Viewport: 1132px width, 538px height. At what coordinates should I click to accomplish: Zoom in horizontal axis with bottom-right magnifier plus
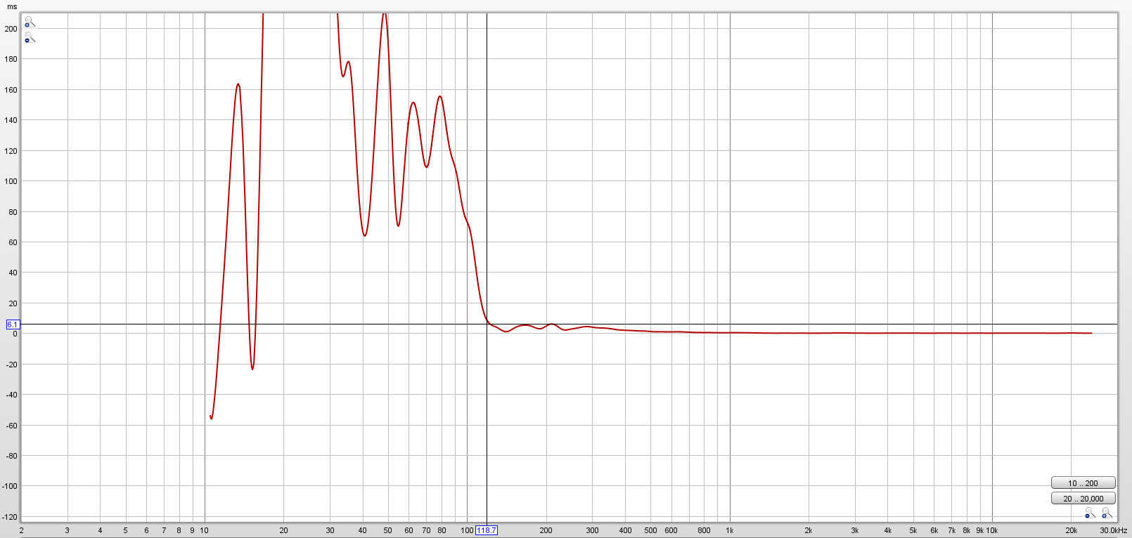1107,513
